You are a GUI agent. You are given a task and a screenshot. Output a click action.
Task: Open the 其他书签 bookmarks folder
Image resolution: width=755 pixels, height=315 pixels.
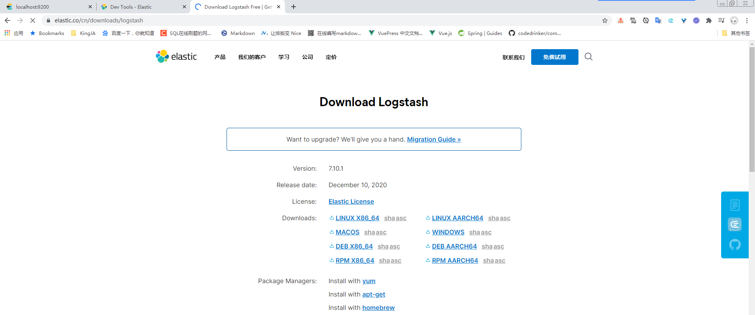pos(736,33)
